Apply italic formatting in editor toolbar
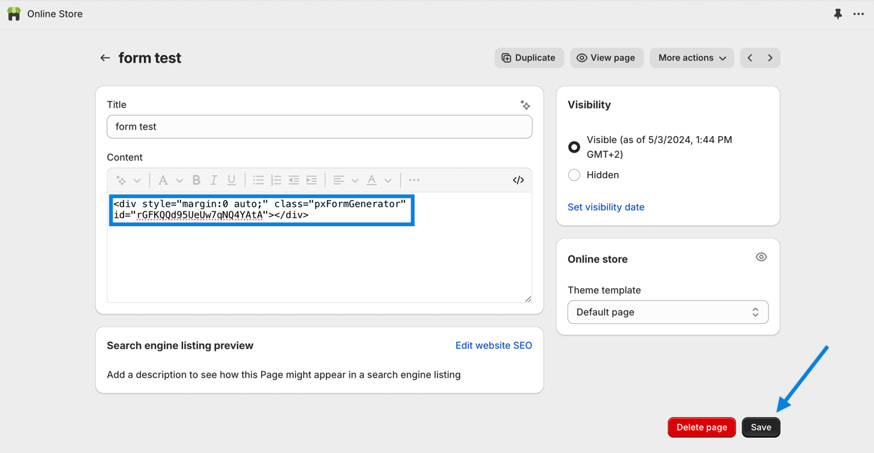The width and height of the screenshot is (874, 453). pyautogui.click(x=214, y=180)
